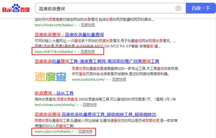Open www.cjzzc.com/baidu URL link
The width and height of the screenshot is (216, 138).
(x=53, y=132)
